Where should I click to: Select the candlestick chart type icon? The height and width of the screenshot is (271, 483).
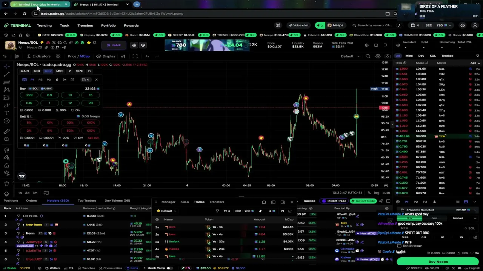(17, 56)
